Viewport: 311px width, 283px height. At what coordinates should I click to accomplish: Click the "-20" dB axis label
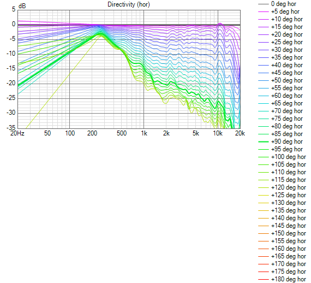point(11,83)
